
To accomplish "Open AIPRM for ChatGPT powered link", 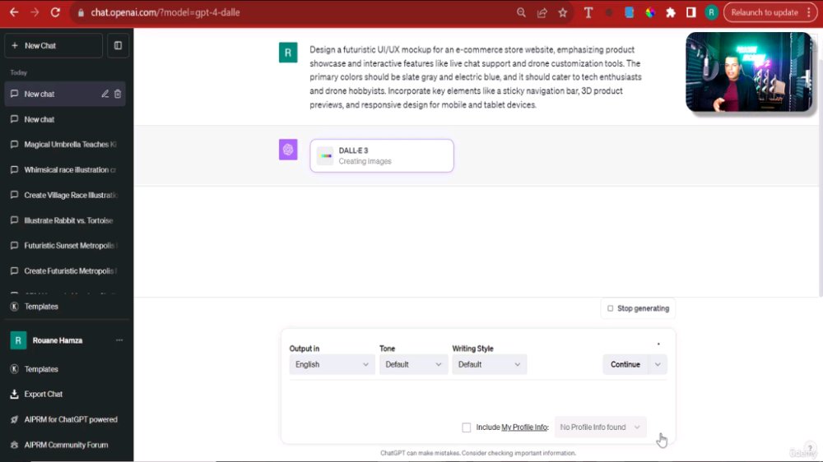I will (x=70, y=419).
